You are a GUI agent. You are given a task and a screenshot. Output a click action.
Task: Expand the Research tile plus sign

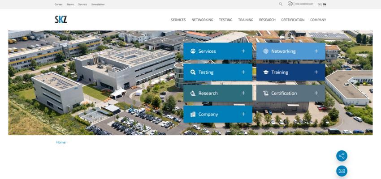coord(243,93)
